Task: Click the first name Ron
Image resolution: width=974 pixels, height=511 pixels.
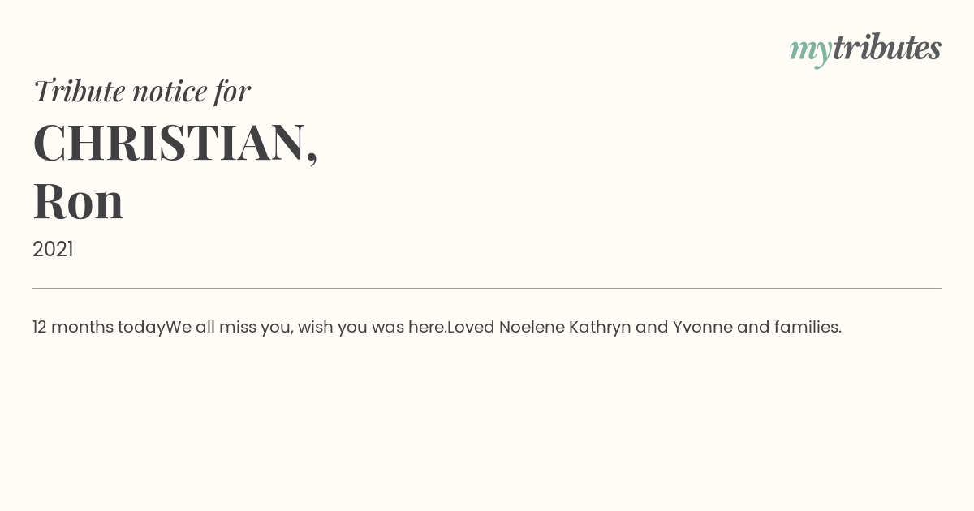Action: (x=78, y=201)
